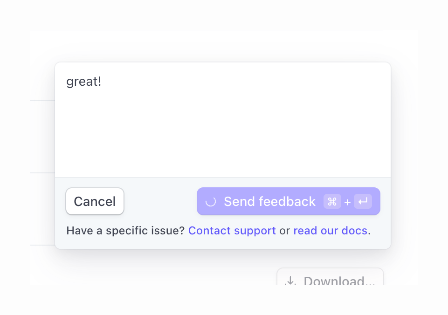The height and width of the screenshot is (315, 448).
Task: Click the Send feedback shortcut hint area
Action: point(347,202)
